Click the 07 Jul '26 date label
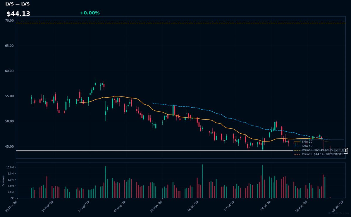 (229, 206)
